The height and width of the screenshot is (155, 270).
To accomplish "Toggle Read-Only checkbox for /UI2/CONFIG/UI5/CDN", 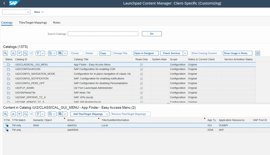I will 141,69.
